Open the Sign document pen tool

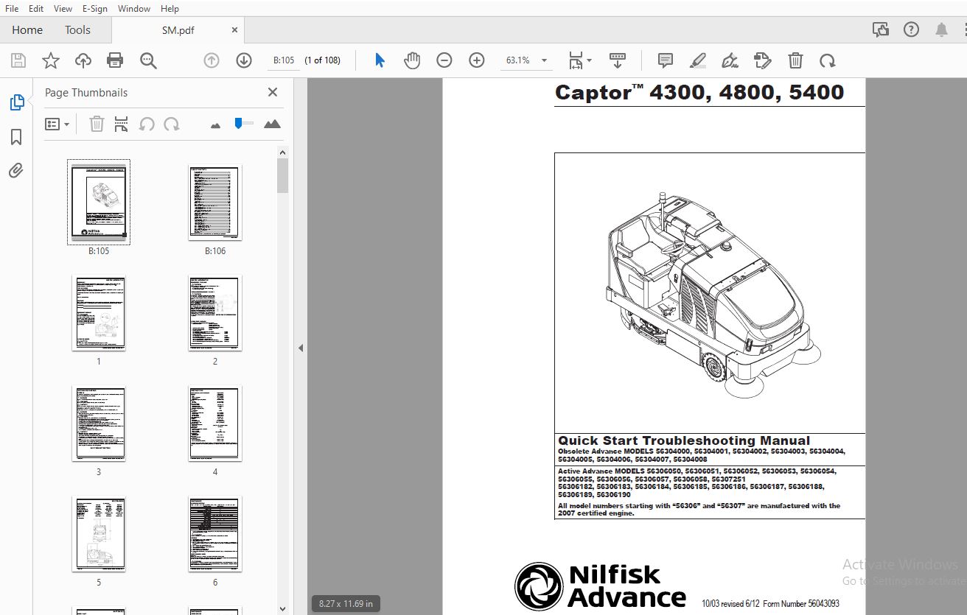click(x=730, y=60)
